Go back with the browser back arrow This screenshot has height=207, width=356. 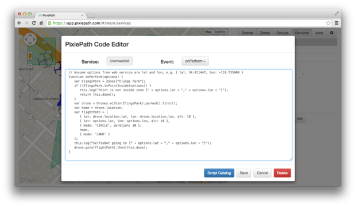point(20,23)
